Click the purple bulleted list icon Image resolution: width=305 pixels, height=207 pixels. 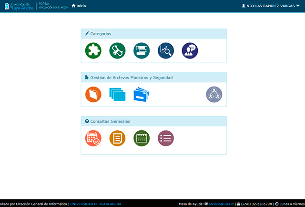pos(166,138)
